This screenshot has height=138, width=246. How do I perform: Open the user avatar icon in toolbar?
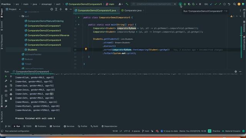coord(239,4)
